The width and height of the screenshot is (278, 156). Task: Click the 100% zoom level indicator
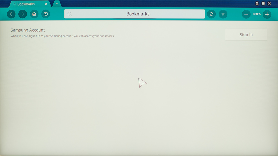(257, 14)
